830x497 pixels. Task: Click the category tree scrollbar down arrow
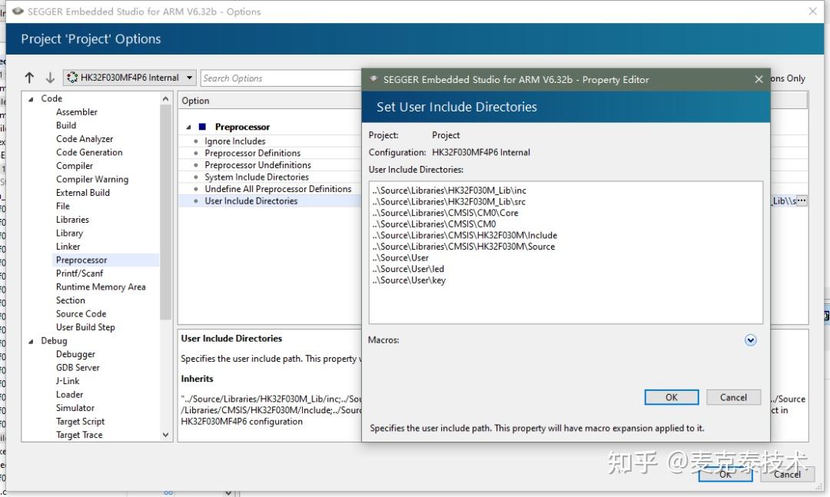tap(166, 435)
